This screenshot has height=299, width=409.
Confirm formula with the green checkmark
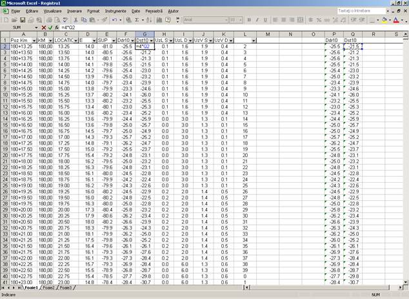50,28
